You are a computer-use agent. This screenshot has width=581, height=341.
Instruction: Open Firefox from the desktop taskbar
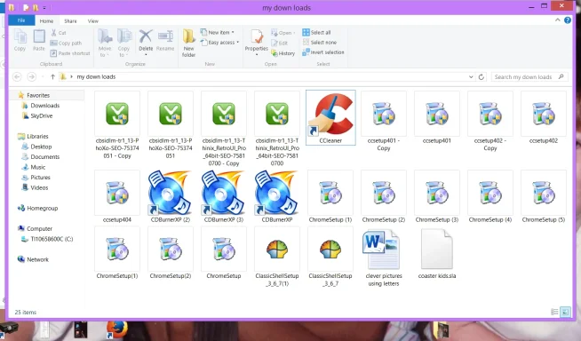pyautogui.click(x=117, y=329)
